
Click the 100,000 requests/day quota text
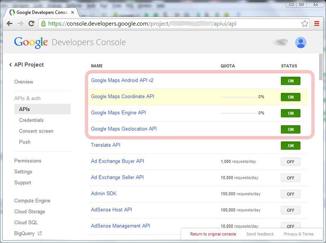point(240,210)
